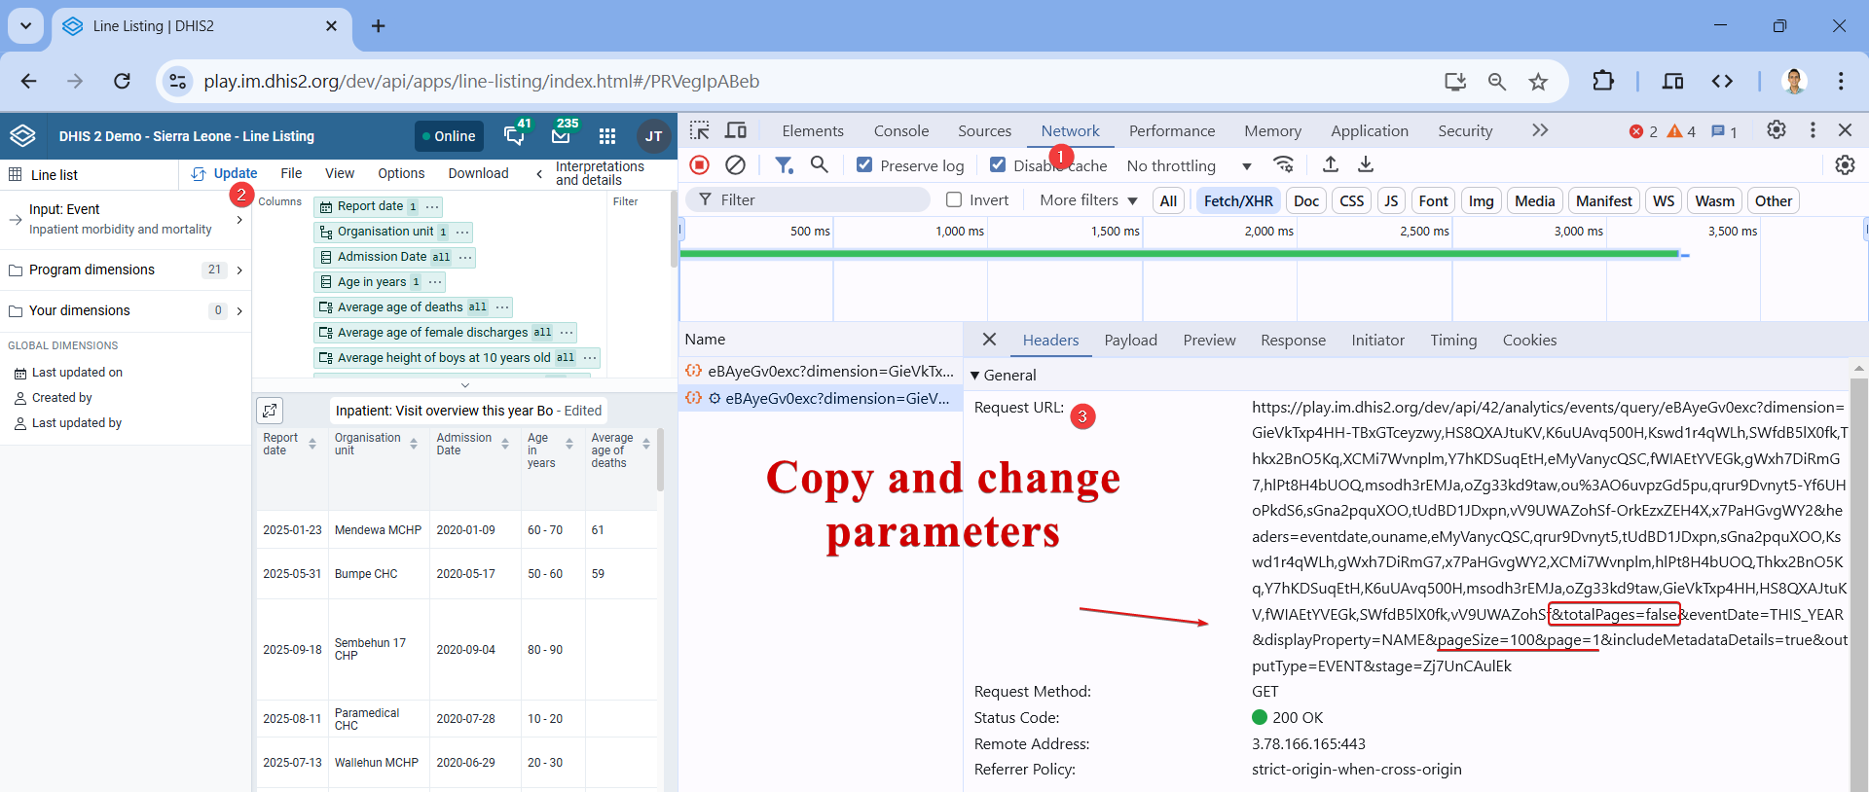Screen dimensions: 1869x792
Task: Toggle the Disable cache checkbox
Action: pos(998,165)
